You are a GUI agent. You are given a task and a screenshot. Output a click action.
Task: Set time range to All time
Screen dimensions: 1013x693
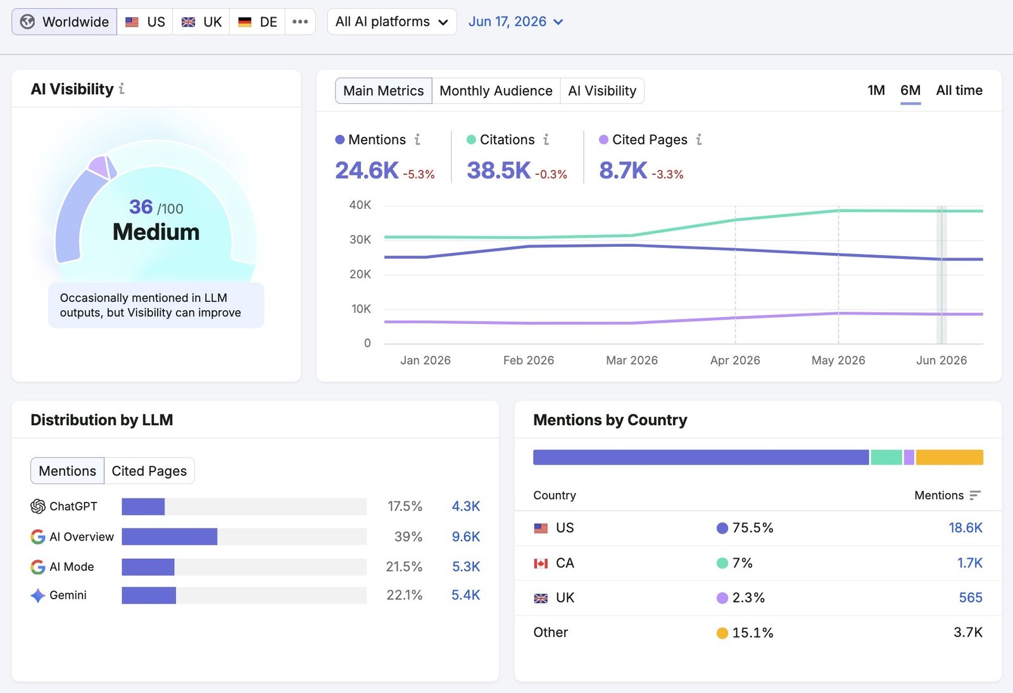click(x=959, y=91)
